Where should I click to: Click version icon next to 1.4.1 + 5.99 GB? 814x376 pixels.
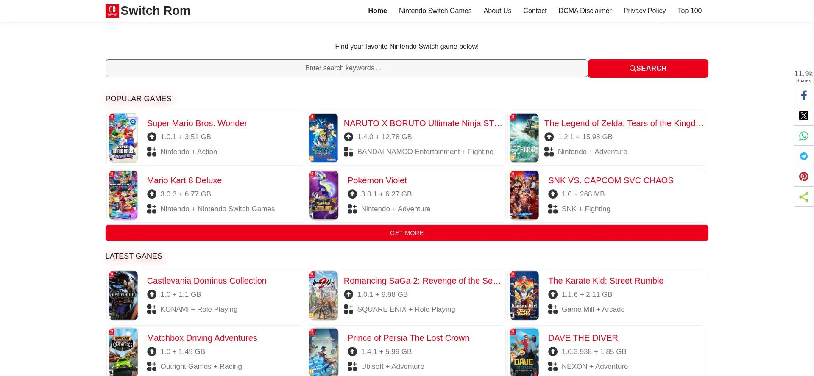(x=352, y=351)
